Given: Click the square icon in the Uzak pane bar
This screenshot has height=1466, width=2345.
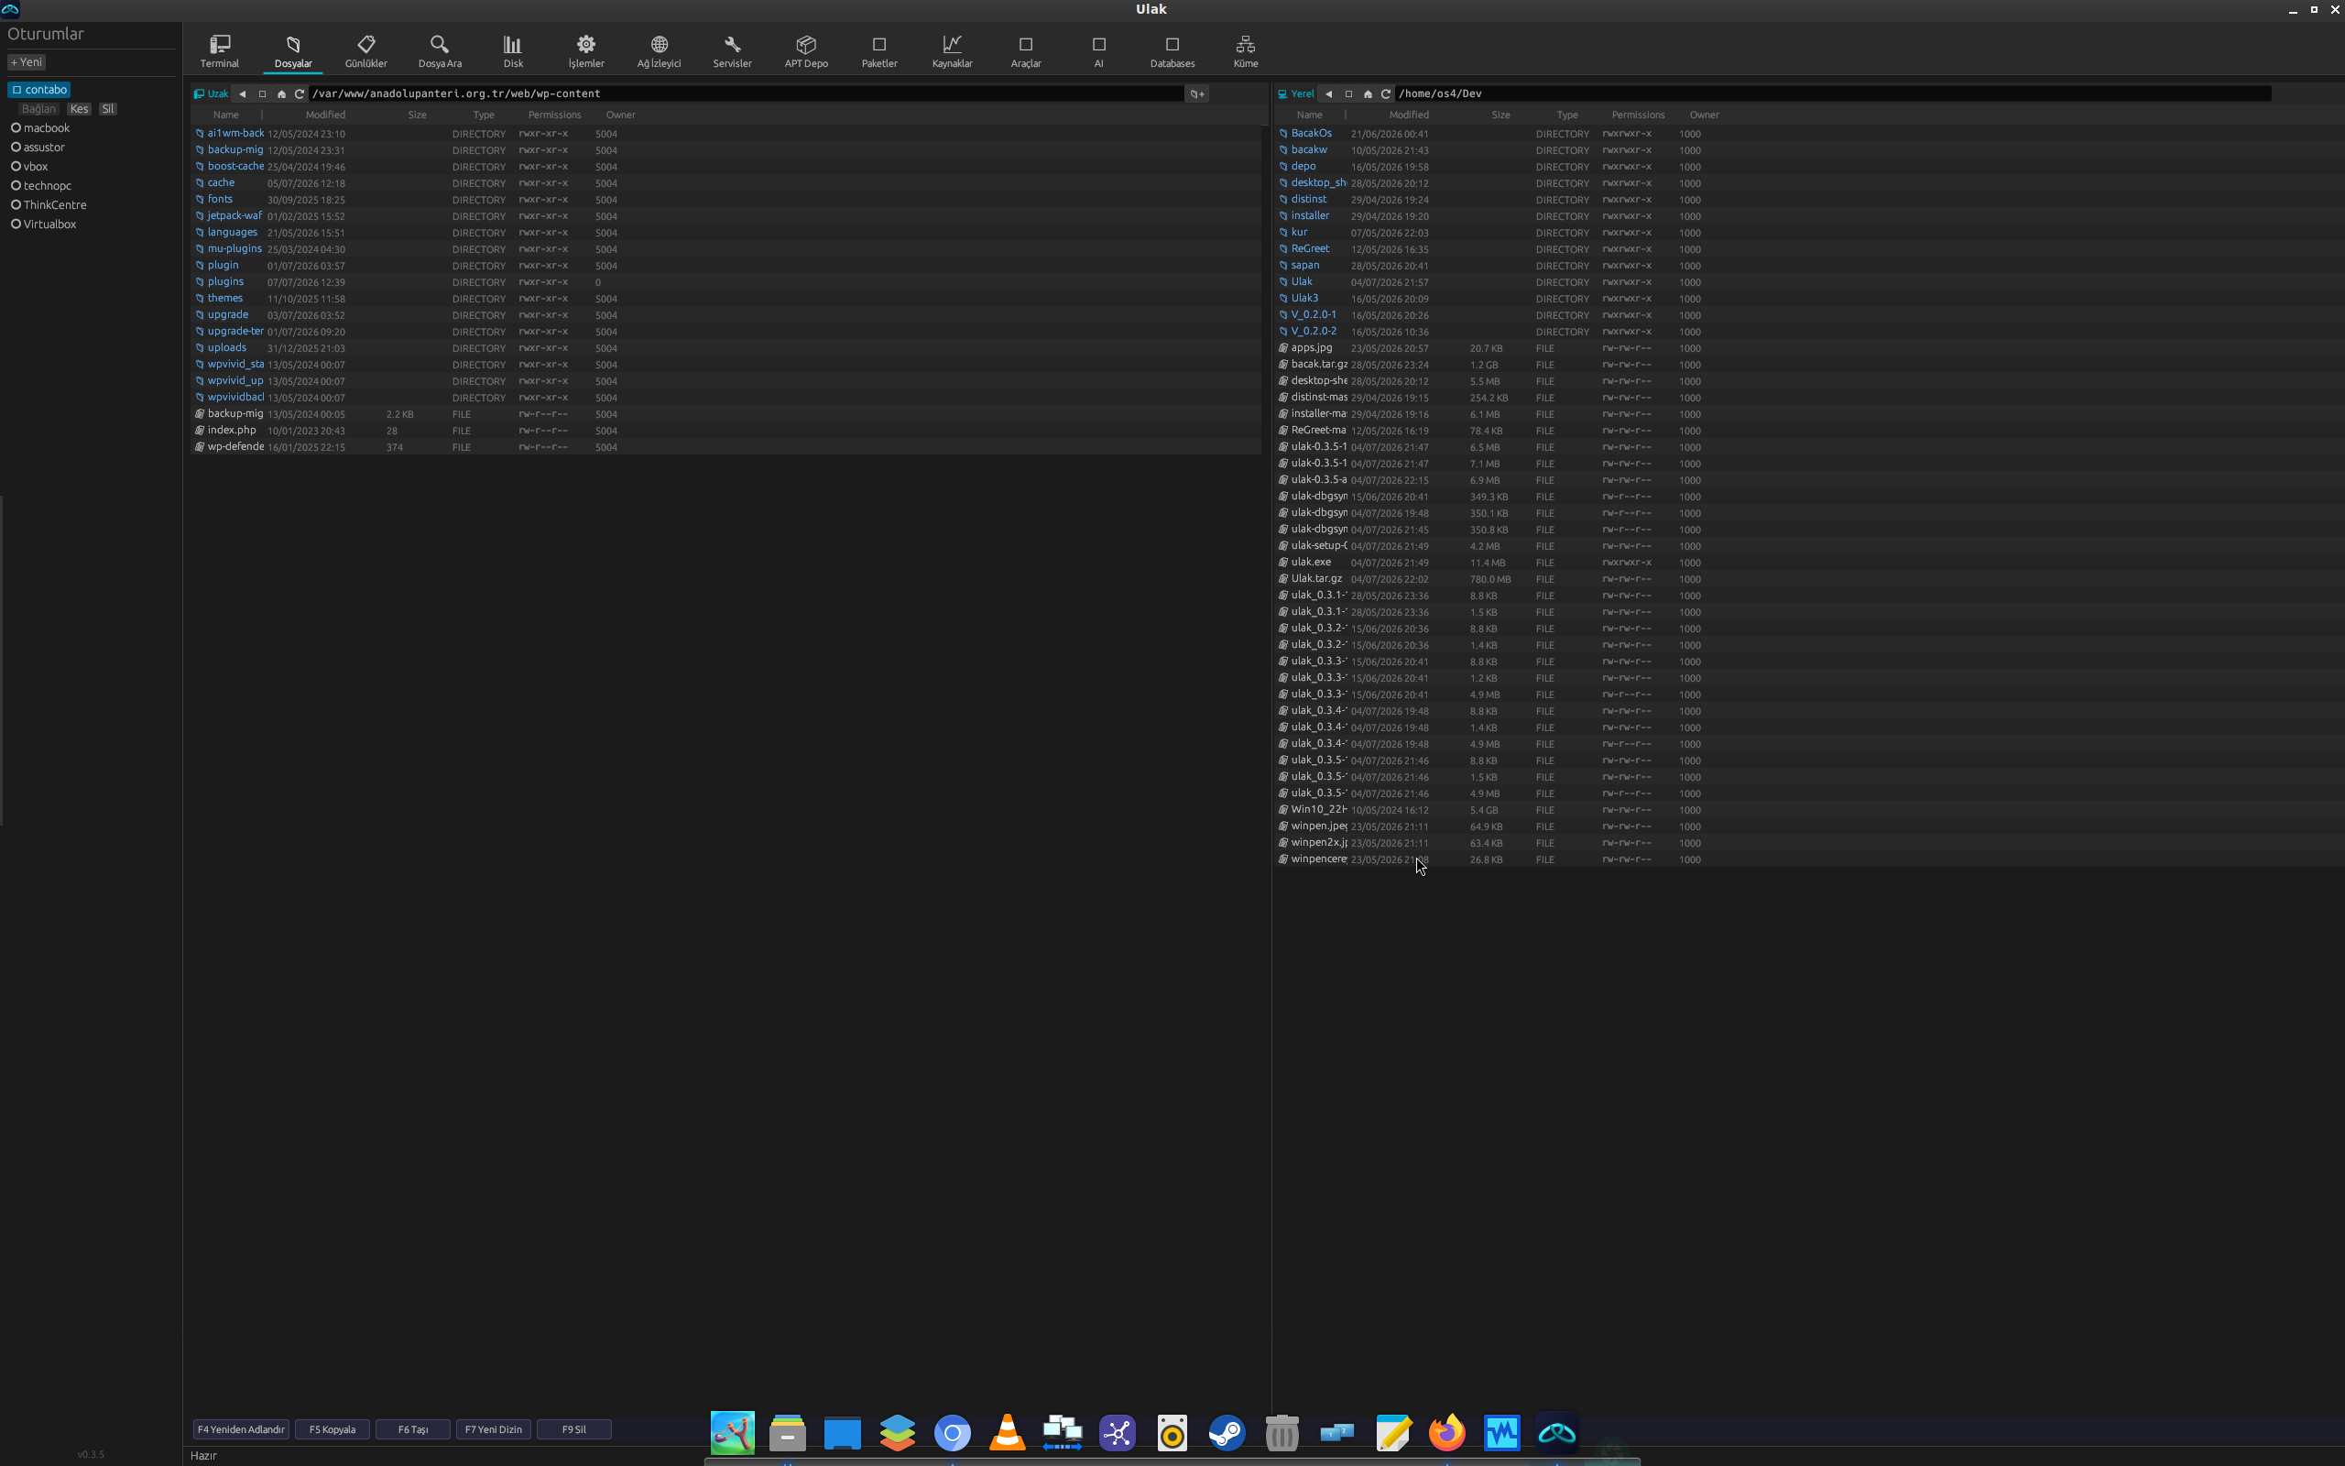Looking at the screenshot, I should coord(262,94).
